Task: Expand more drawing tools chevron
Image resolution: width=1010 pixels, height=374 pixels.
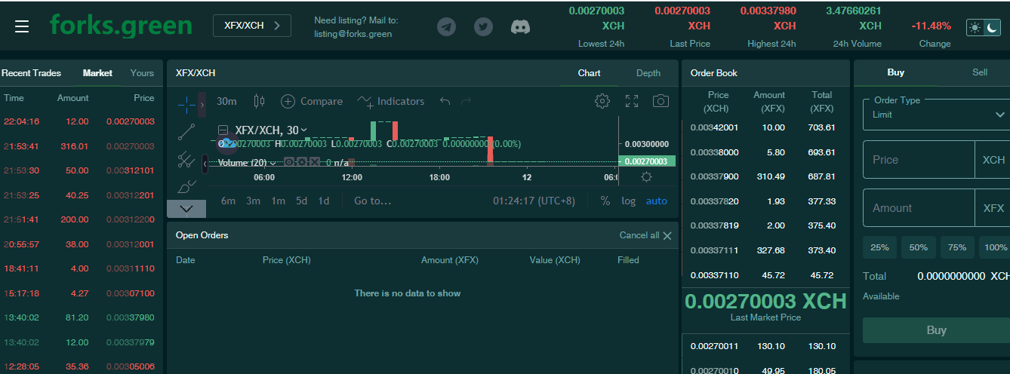Action: 186,209
